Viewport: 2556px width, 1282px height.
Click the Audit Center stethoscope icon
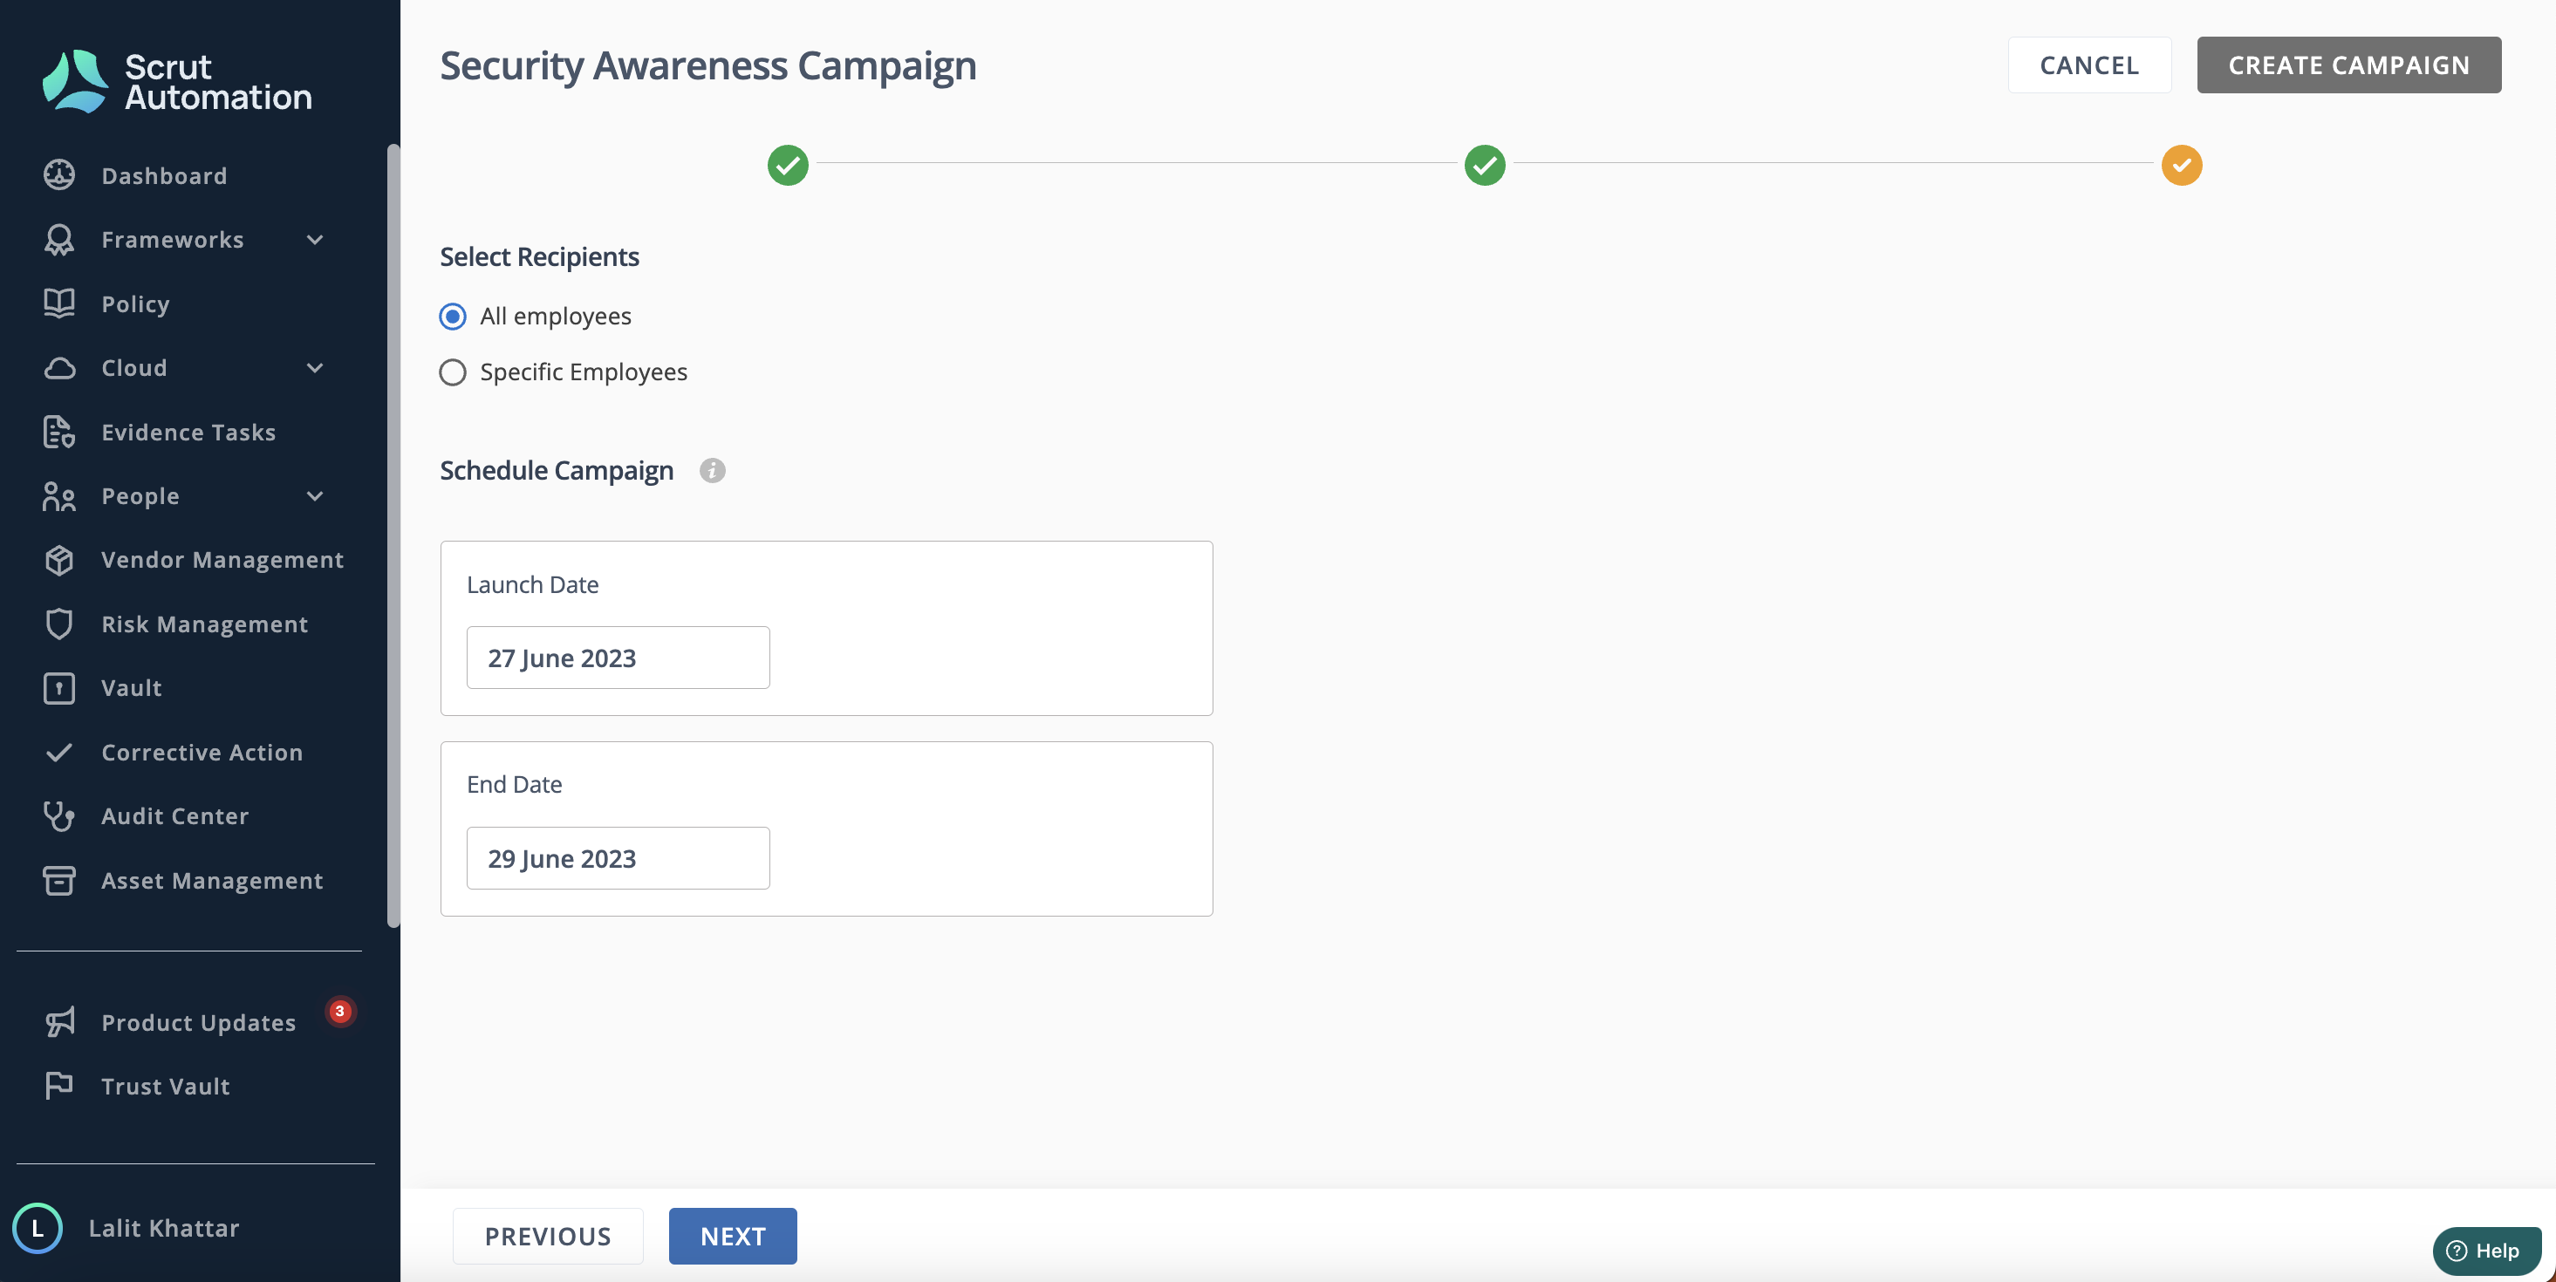[x=58, y=815]
